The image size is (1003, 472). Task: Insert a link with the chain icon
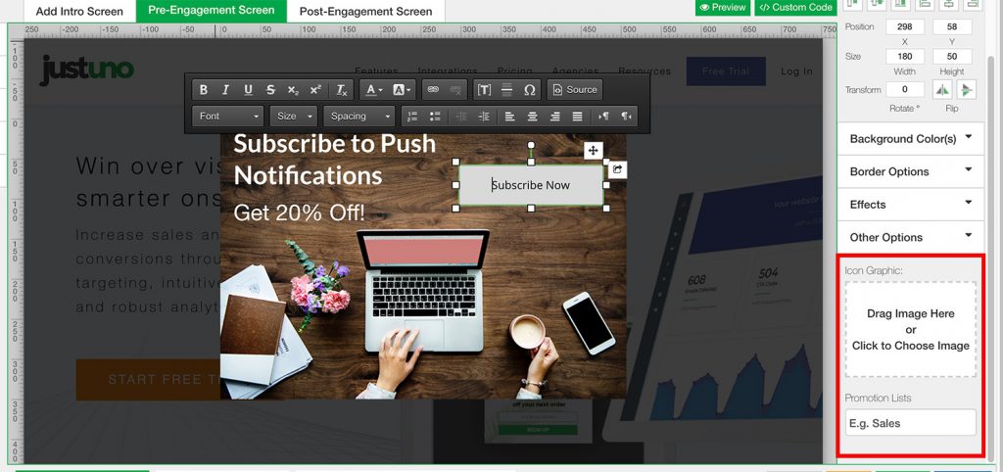tap(433, 90)
